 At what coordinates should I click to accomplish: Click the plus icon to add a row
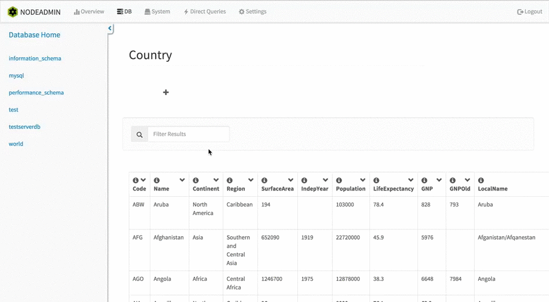(x=166, y=92)
